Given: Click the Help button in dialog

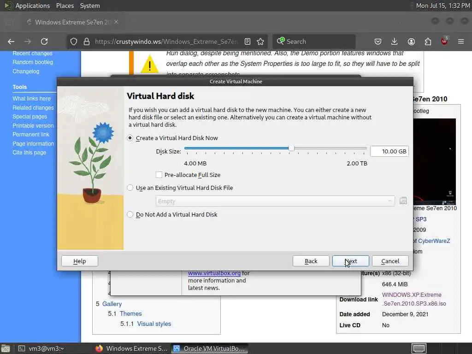Looking at the screenshot, I should (x=80, y=261).
